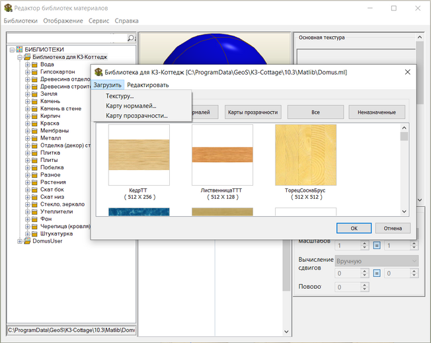This screenshot has width=431, height=343.
Task: Click the first shift value field showing 0
Action: point(348,273)
